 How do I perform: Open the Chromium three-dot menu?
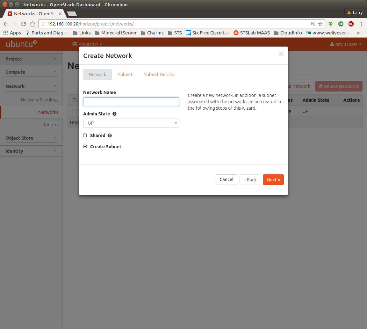click(361, 24)
